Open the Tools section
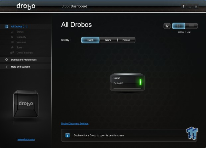This screenshot has width=206, height=148. point(20,47)
